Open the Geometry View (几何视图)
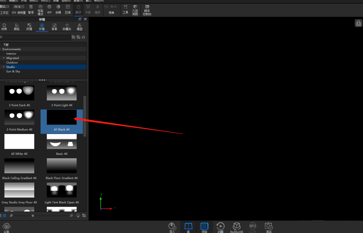The width and height of the screenshot is (363, 233). pos(135,9)
